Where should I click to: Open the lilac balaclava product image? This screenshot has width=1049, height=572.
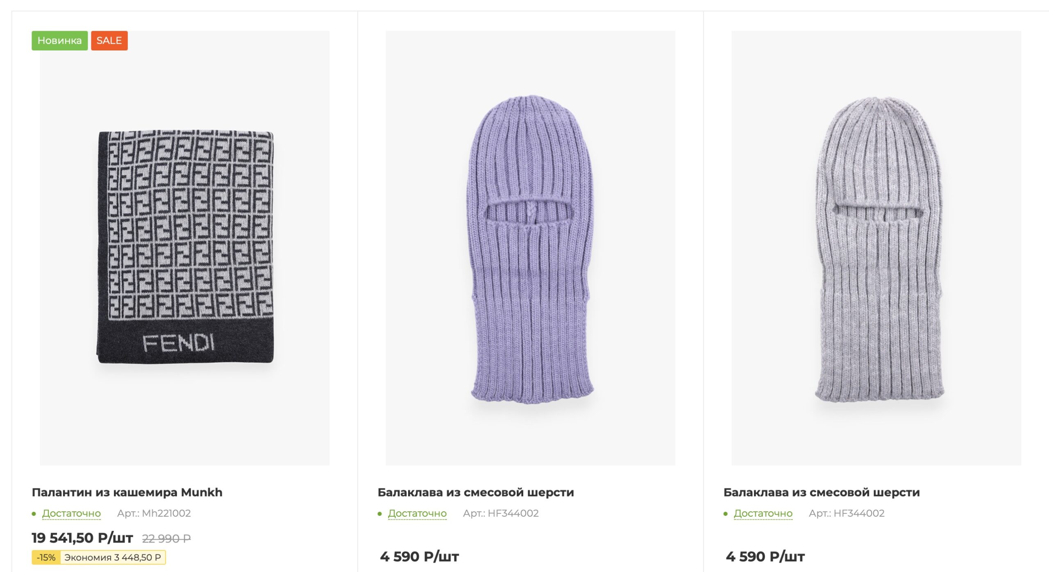(529, 254)
